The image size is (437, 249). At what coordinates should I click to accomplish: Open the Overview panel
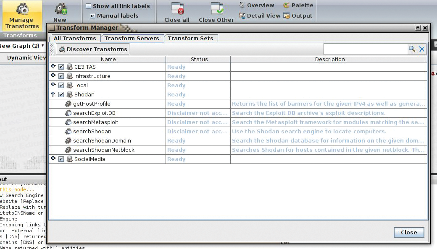click(x=256, y=5)
